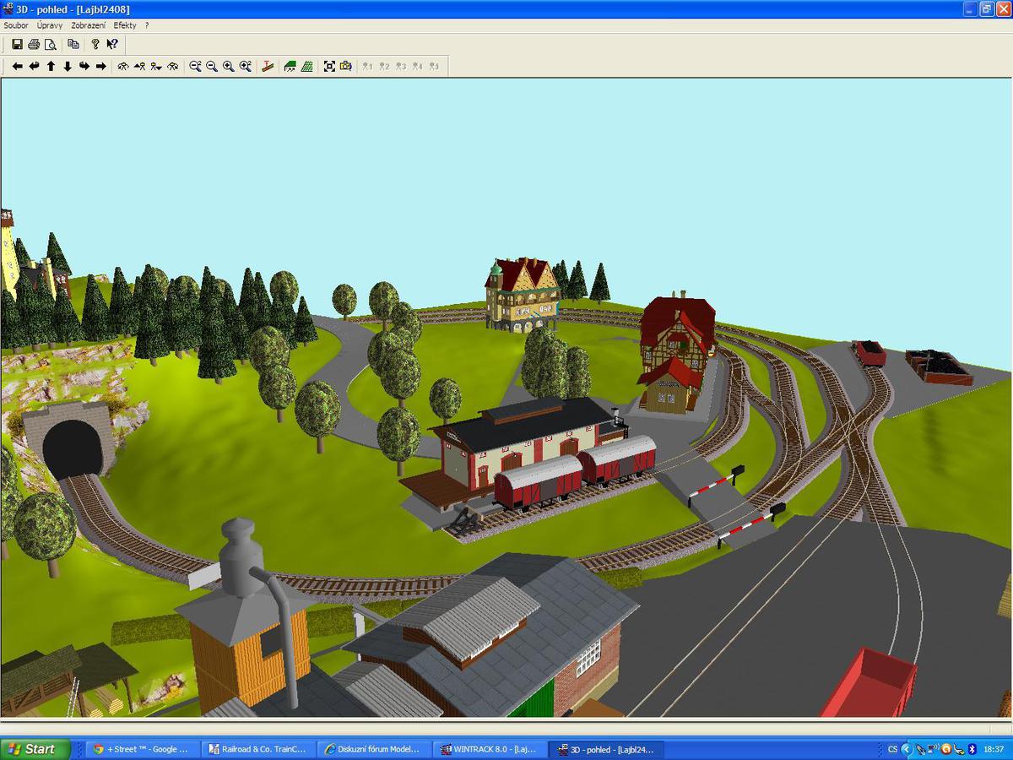1013x760 pixels.
Task: Click the Copy icon in toolbar
Action: coord(73,44)
